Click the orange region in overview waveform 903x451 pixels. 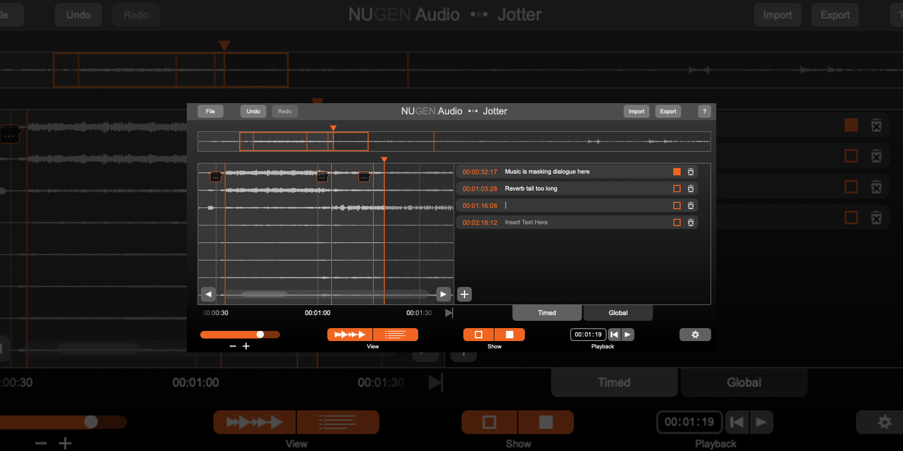pos(304,142)
